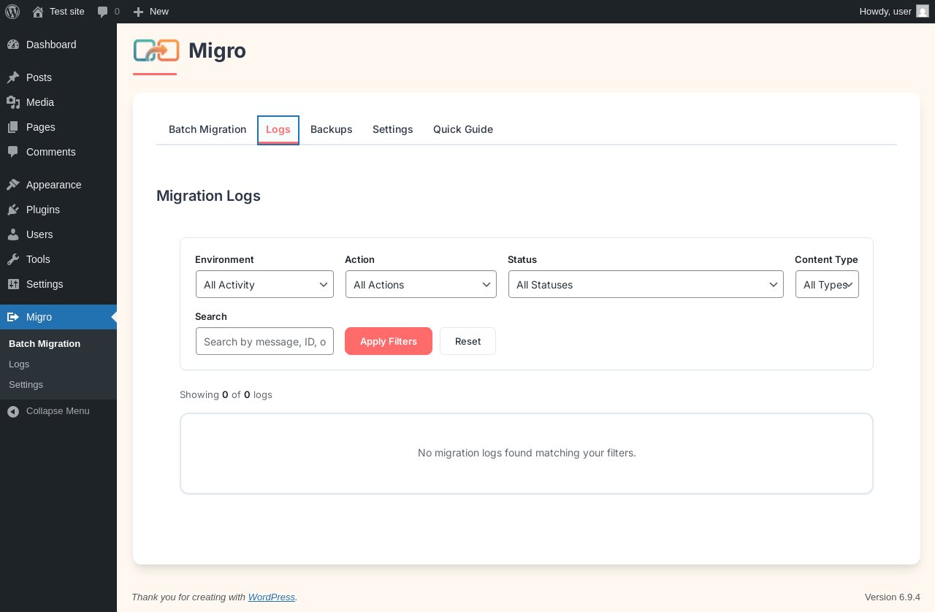Click the user avatar icon
Image resolution: width=935 pixels, height=612 pixels.
(923, 11)
